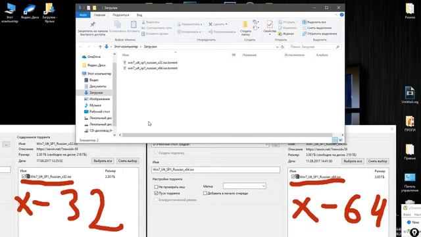Open Explorer help question-mark icon

click(341, 14)
